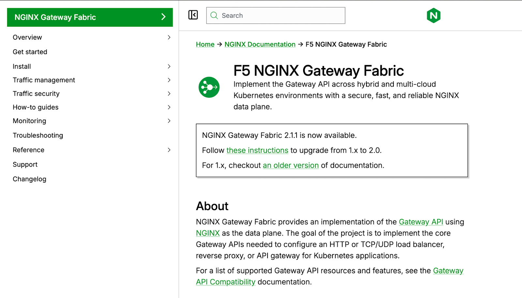Expand the How-to guides chevron

[x=169, y=107]
